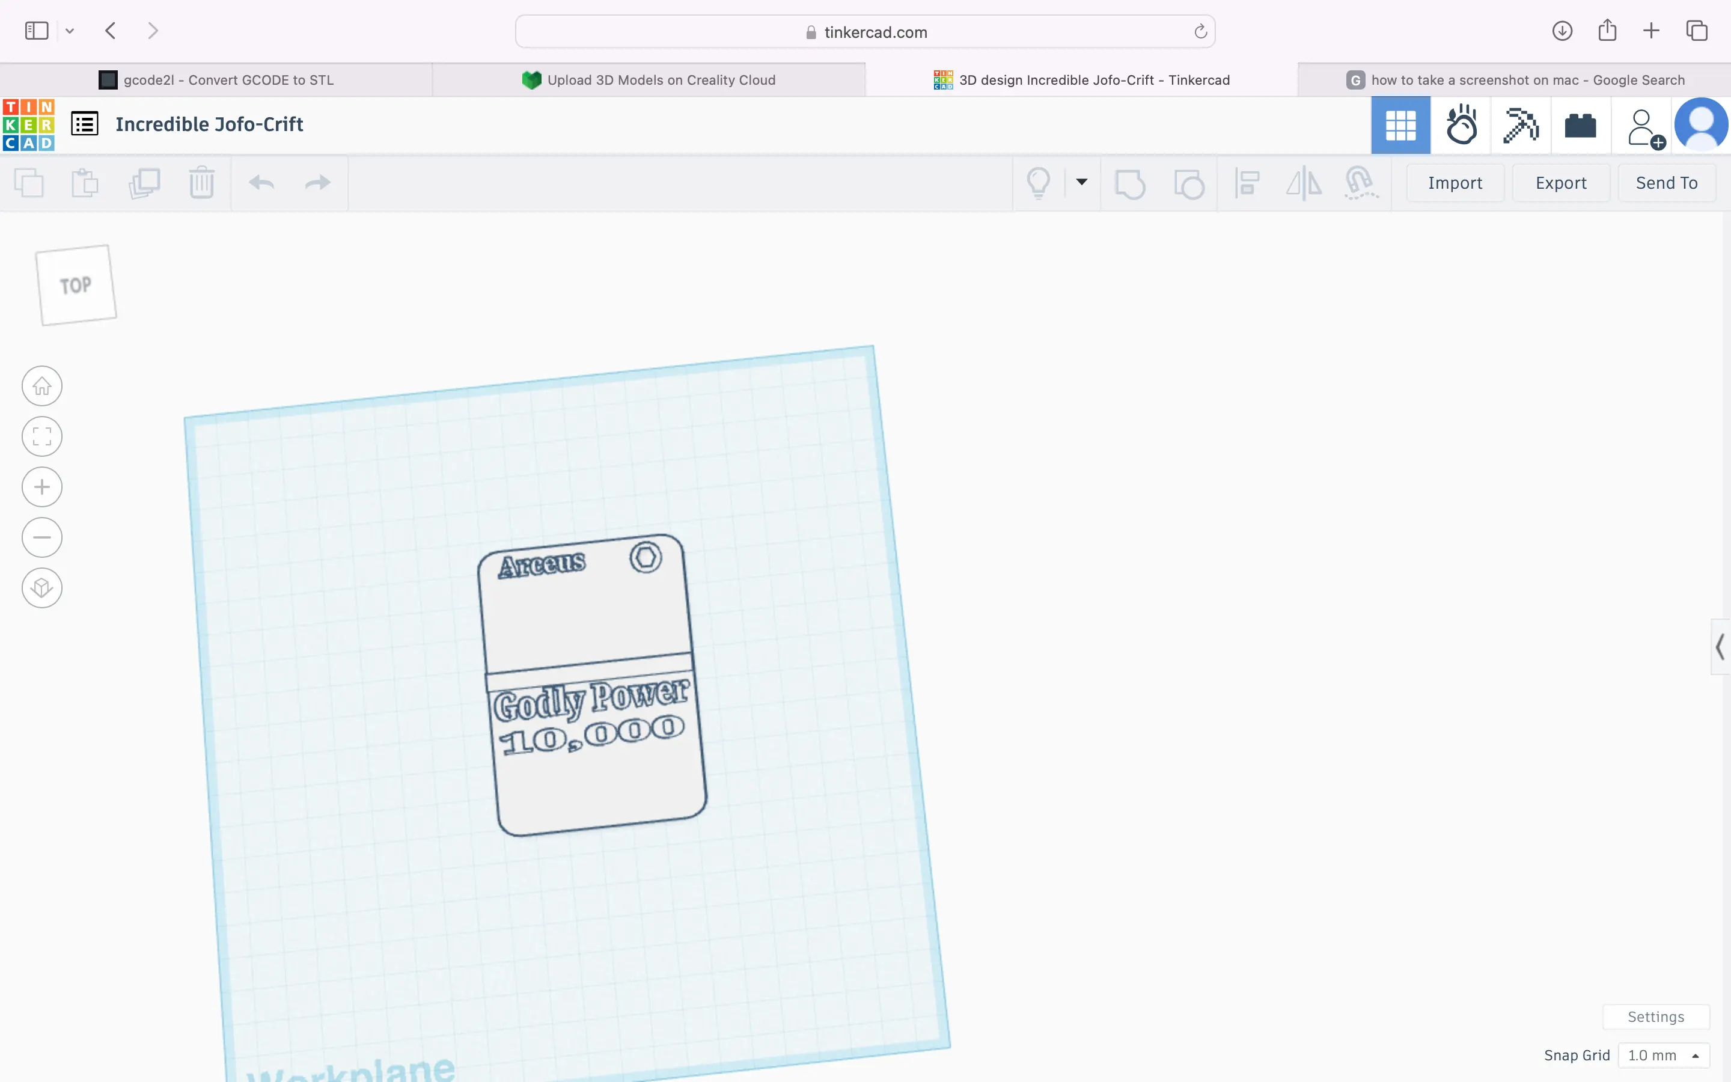
Task: Switch to Upload 3D Models Creality tab
Action: [x=649, y=80]
